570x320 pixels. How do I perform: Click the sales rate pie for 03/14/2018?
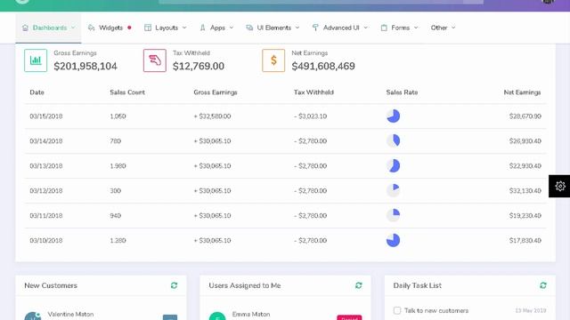pos(393,140)
